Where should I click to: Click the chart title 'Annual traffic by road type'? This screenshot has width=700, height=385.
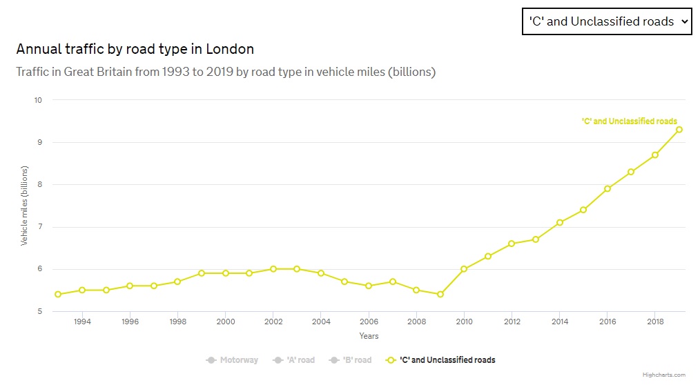(135, 49)
